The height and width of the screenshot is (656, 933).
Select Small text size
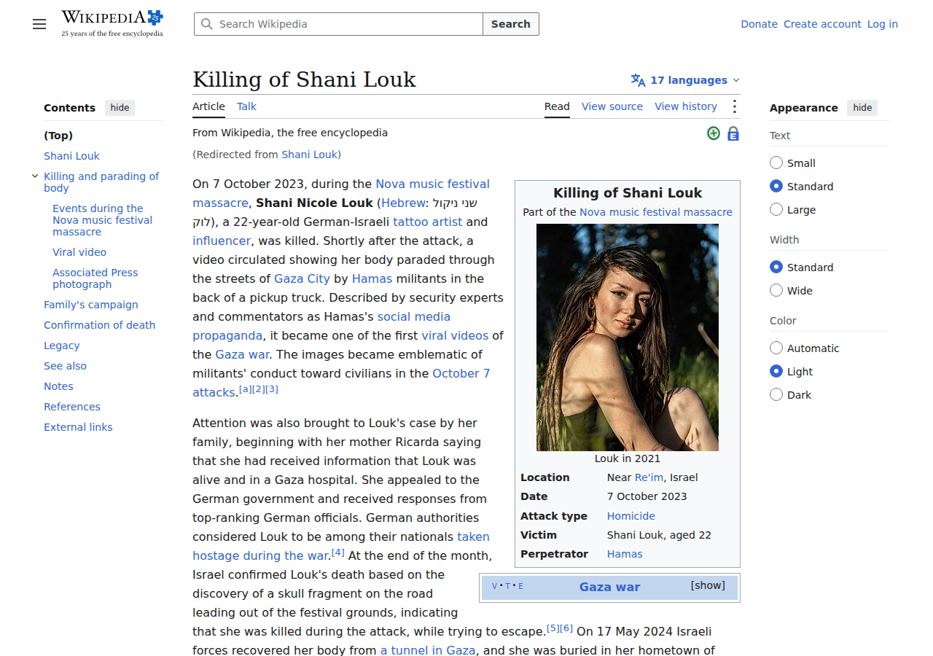pos(776,163)
